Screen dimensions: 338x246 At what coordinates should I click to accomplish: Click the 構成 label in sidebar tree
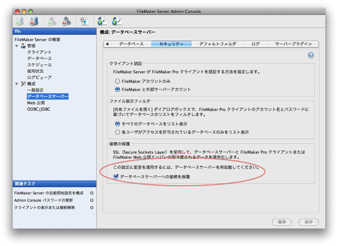tap(31, 84)
